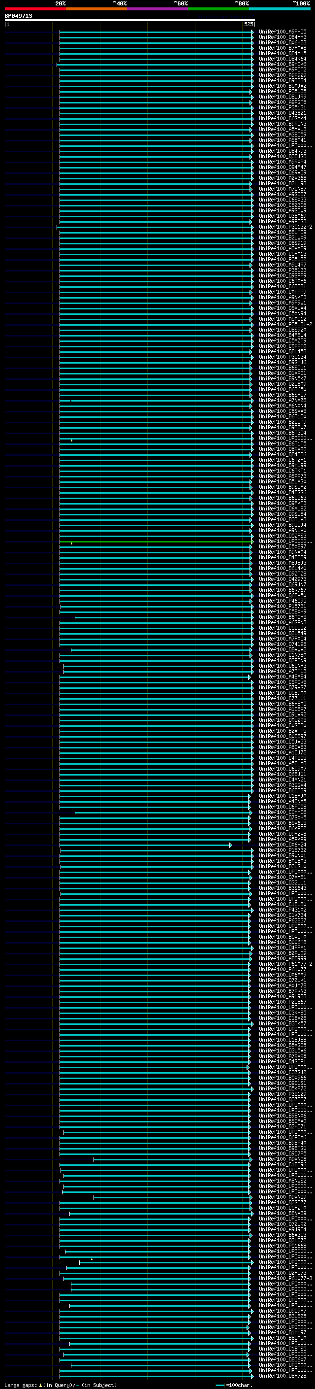Click the Large gaps legend text

[x=21, y=1385]
